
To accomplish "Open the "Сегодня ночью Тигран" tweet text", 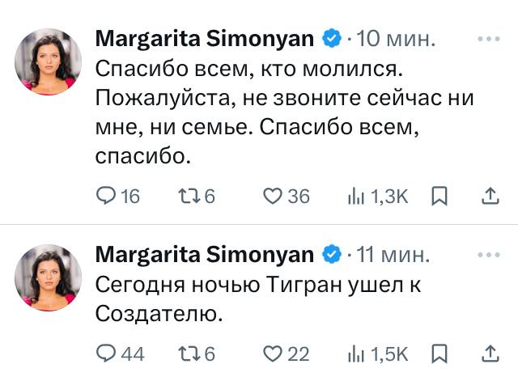I will point(259,298).
